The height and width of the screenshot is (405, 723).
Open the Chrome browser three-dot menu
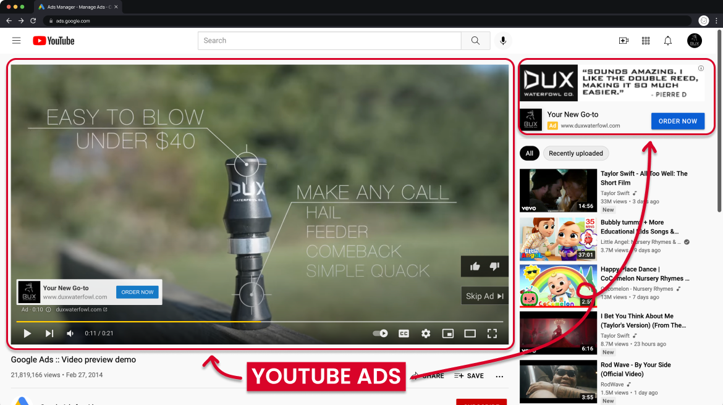click(x=717, y=20)
